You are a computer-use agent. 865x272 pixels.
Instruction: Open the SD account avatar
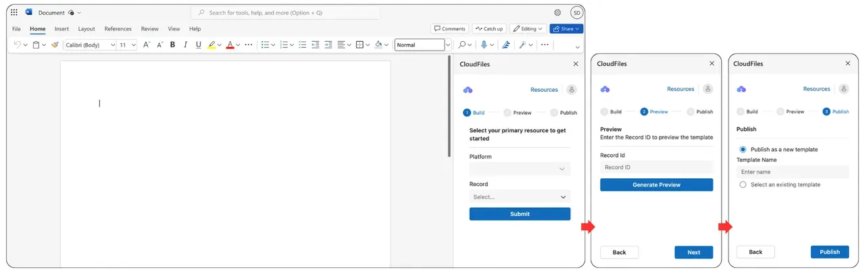pyautogui.click(x=576, y=12)
